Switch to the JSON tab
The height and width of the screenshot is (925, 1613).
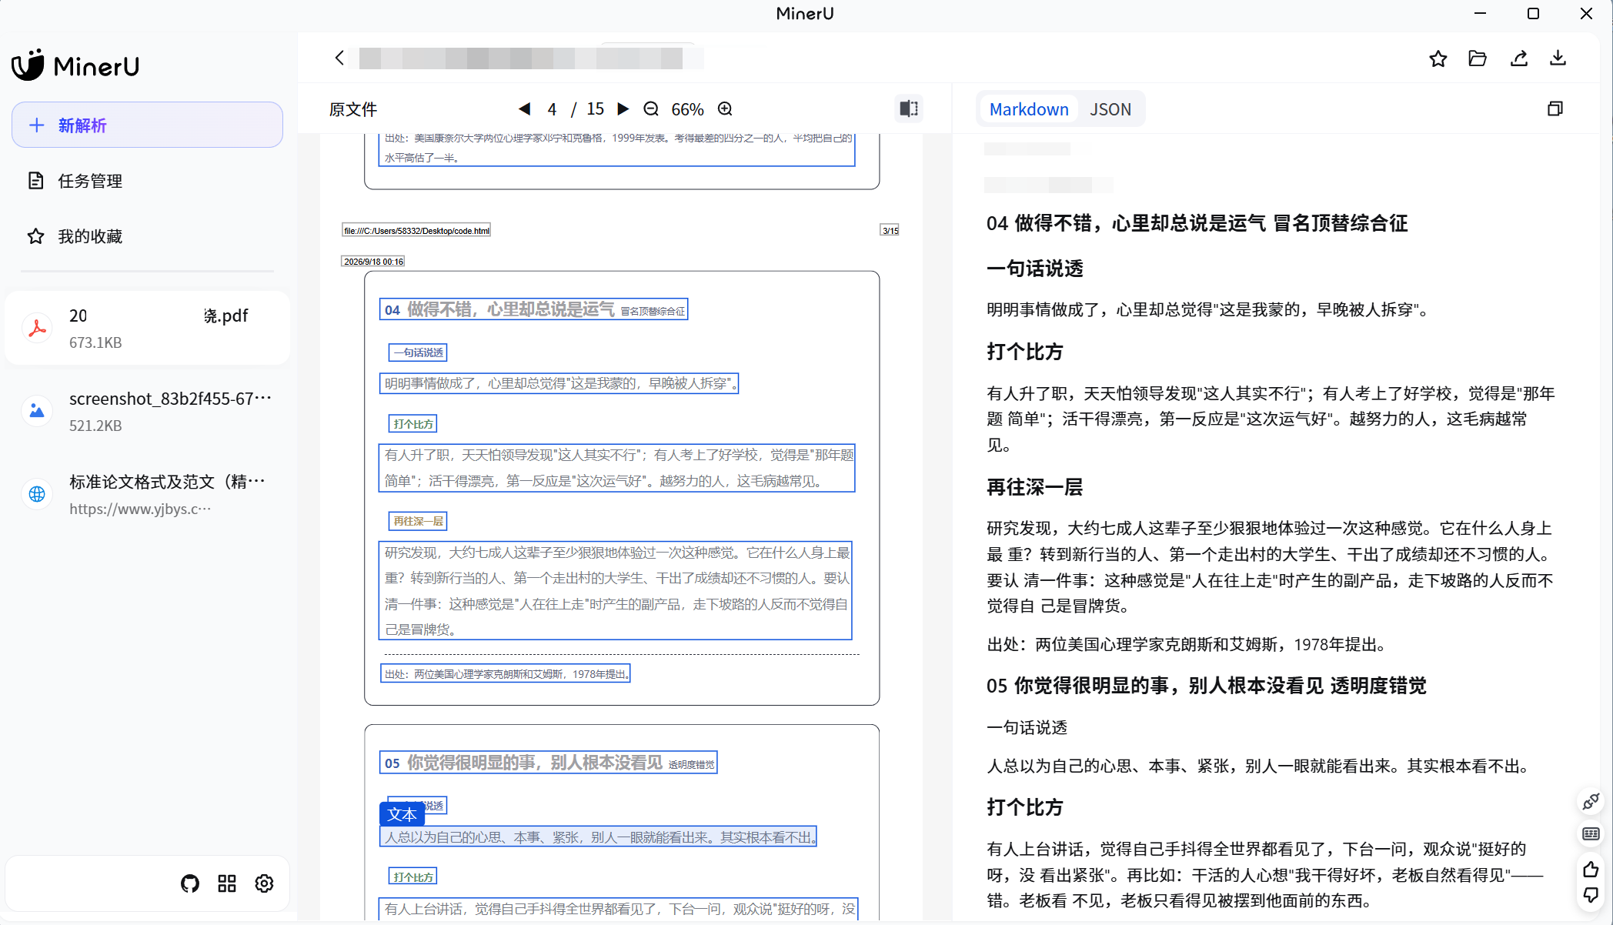pos(1110,109)
